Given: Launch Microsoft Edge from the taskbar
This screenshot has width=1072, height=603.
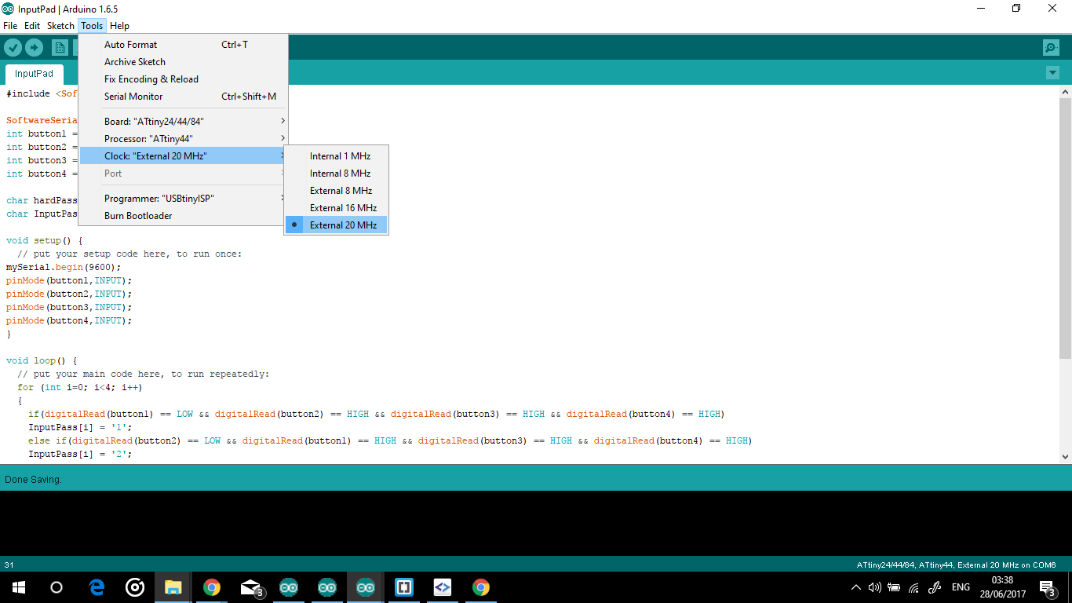Looking at the screenshot, I should 97,587.
